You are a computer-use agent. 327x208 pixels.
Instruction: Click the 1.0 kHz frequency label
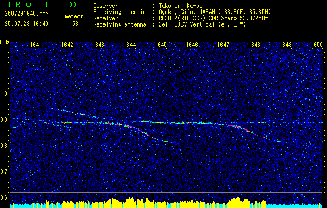coord(5,94)
